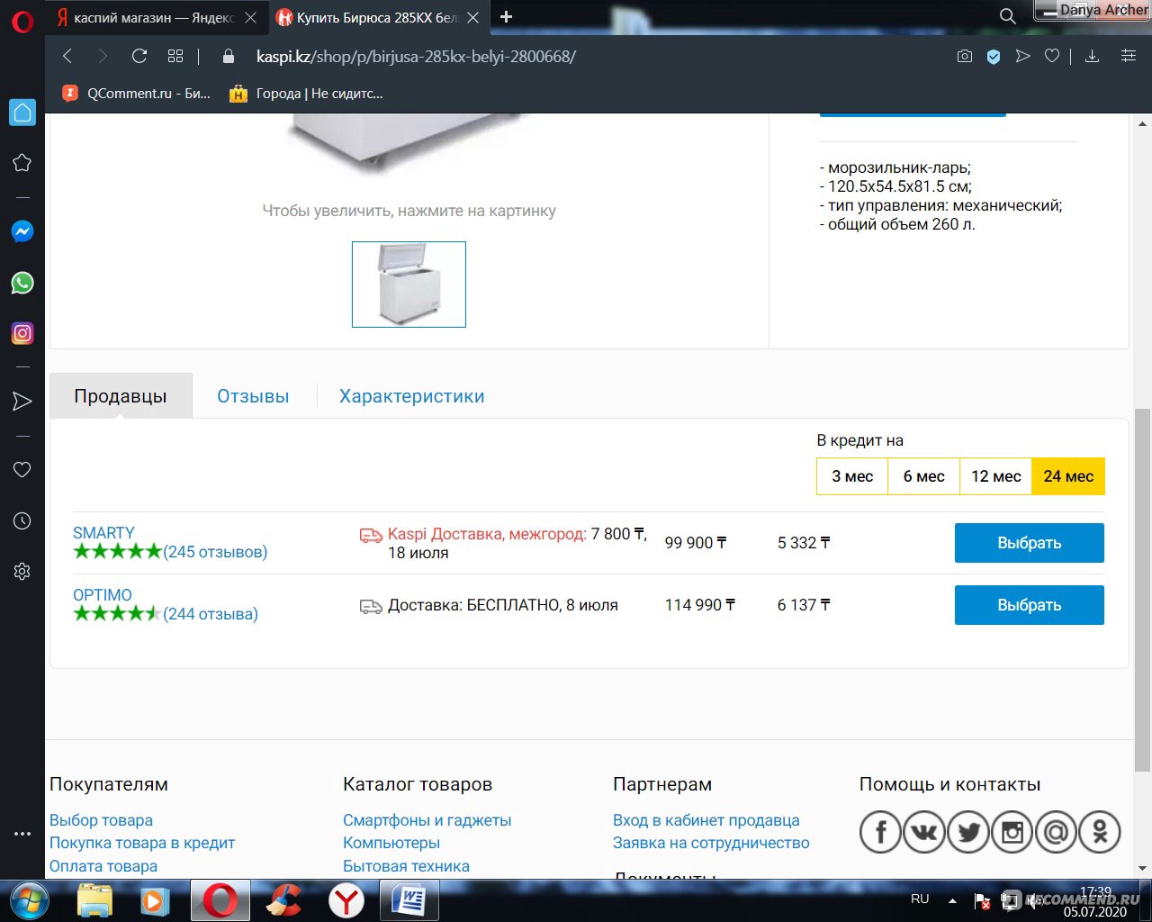This screenshot has width=1152, height=922.
Task: Open Settings gear in the sidebar
Action: point(22,571)
